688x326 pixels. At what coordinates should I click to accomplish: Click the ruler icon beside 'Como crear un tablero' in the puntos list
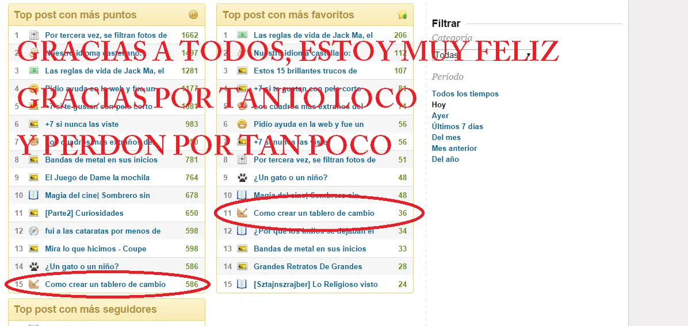[34, 284]
